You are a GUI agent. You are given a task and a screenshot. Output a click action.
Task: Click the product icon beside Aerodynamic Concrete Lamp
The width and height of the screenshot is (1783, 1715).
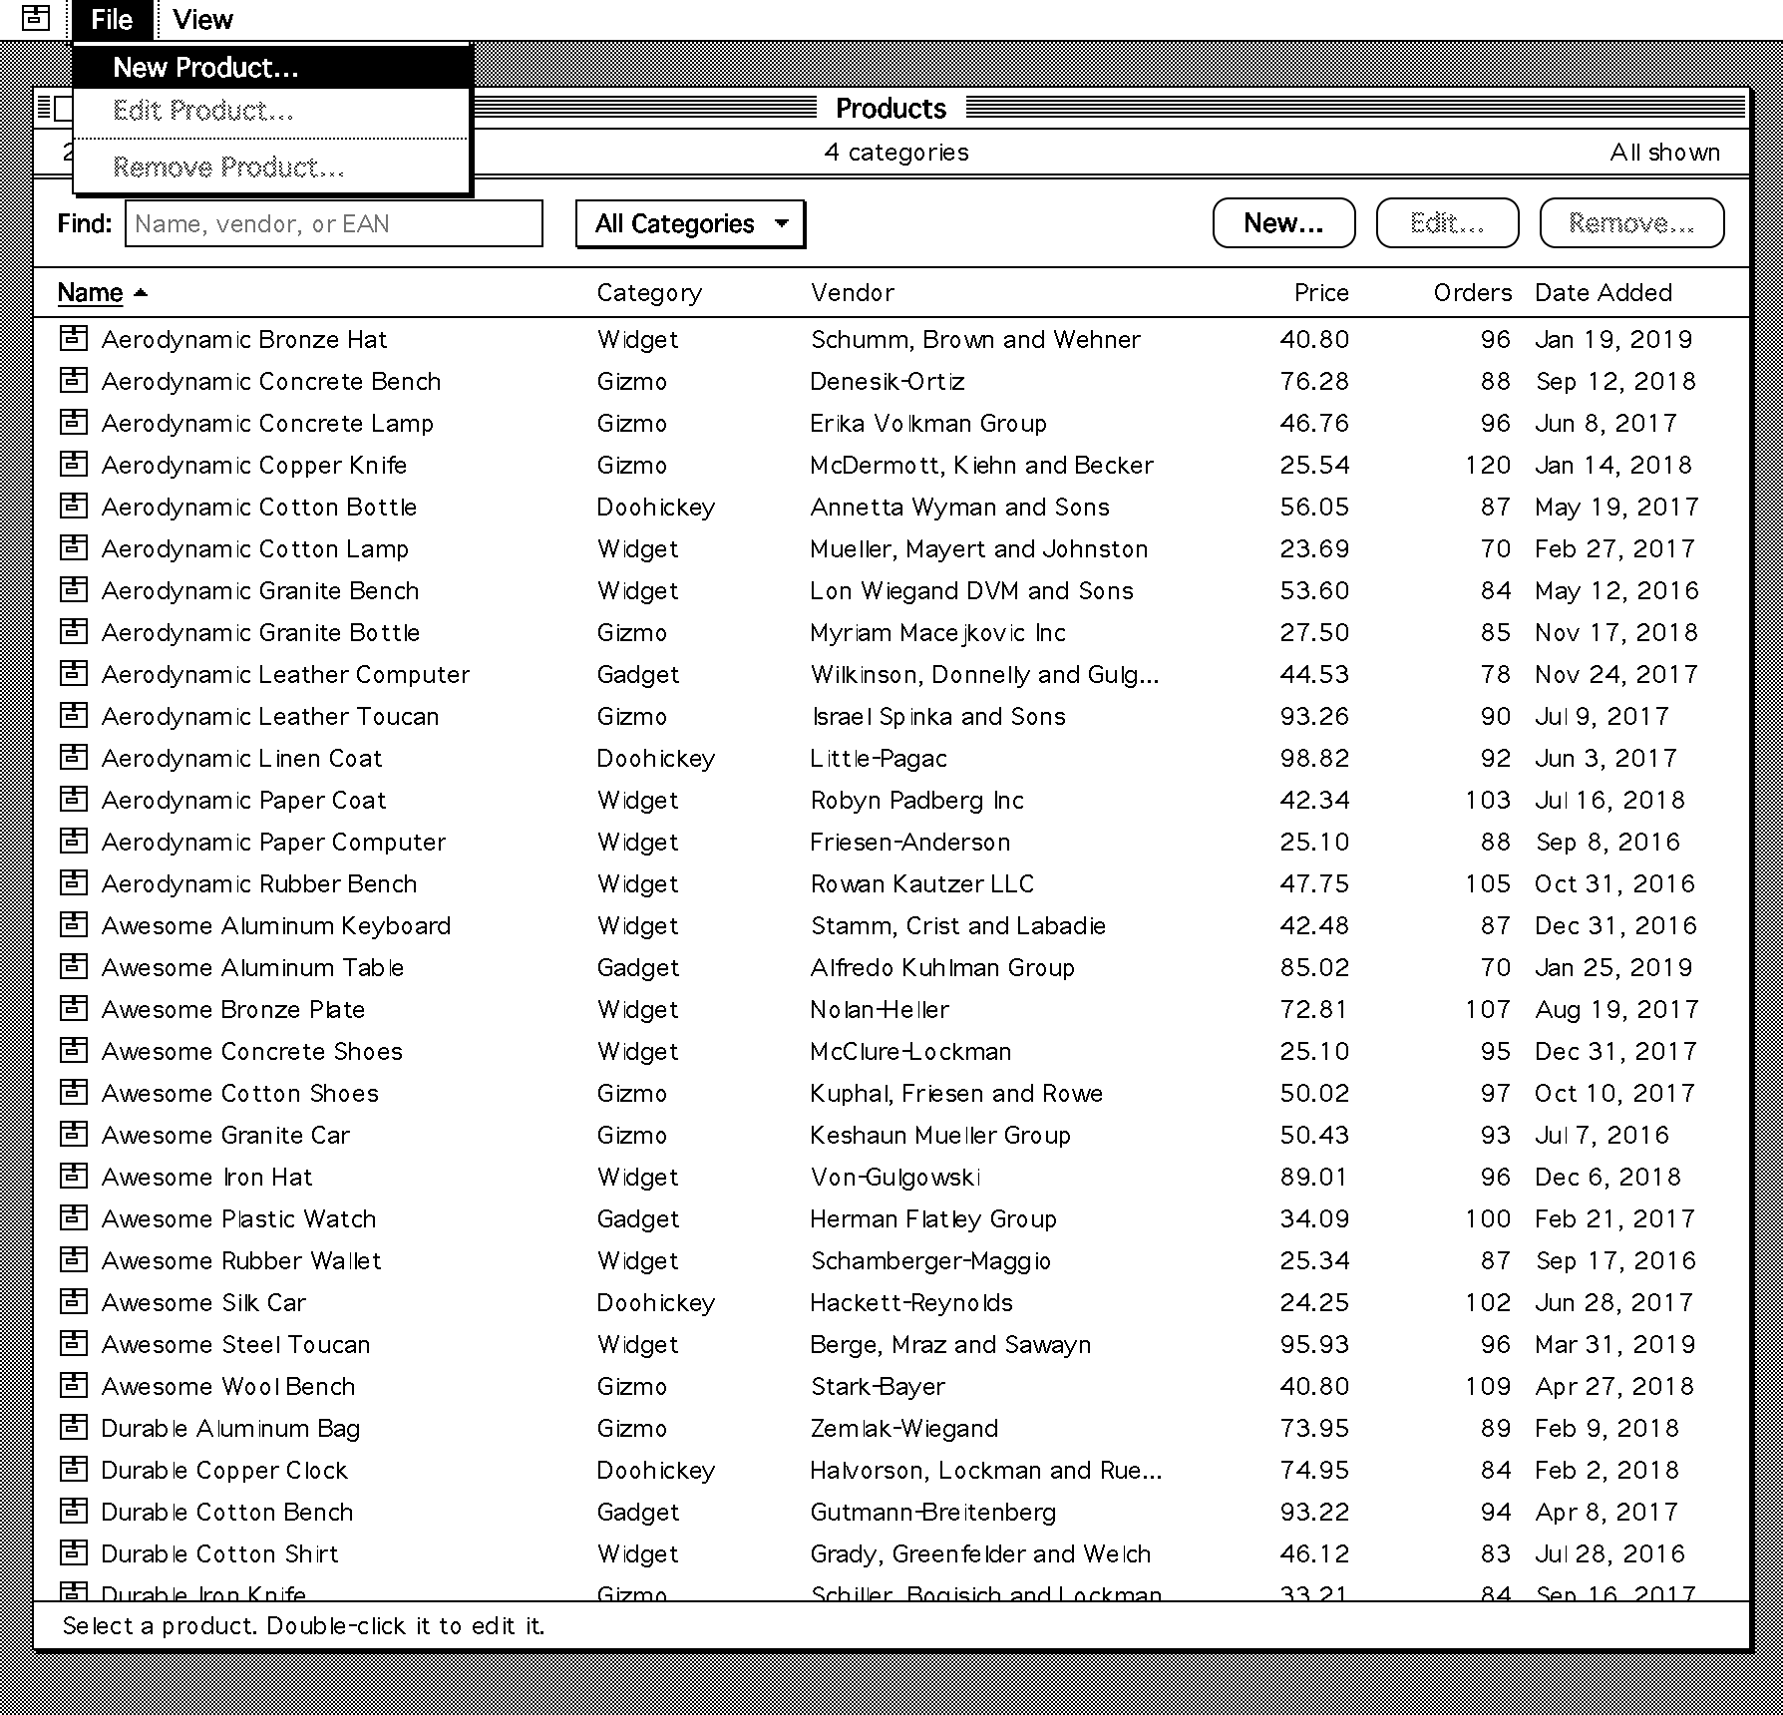tap(73, 422)
